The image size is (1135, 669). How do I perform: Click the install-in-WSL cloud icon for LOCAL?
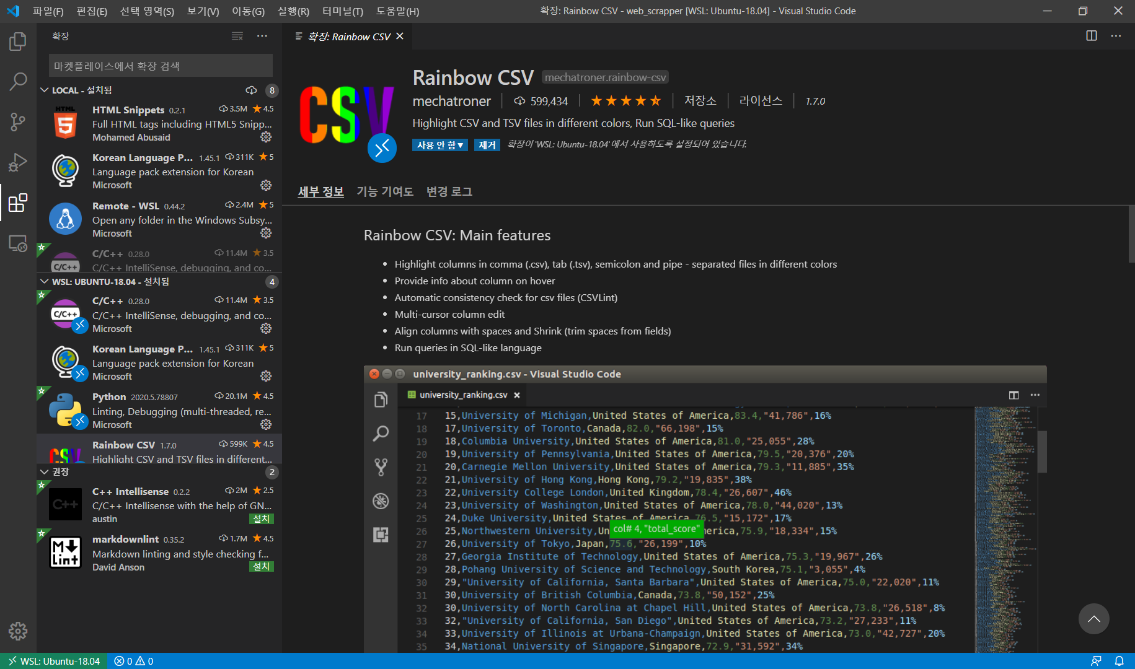click(251, 90)
